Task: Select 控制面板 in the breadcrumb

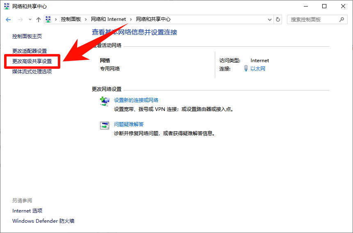Action: pyautogui.click(x=71, y=19)
